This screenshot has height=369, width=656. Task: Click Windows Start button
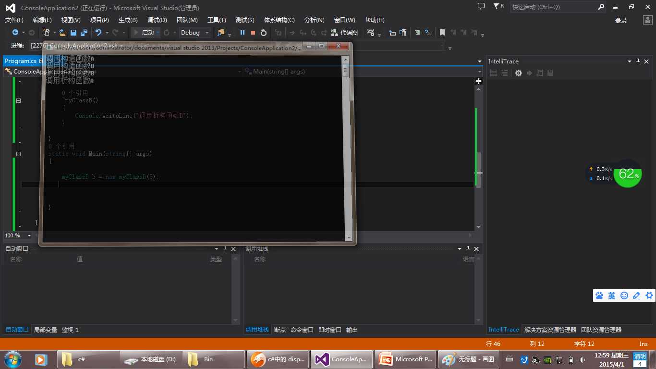pos(12,359)
